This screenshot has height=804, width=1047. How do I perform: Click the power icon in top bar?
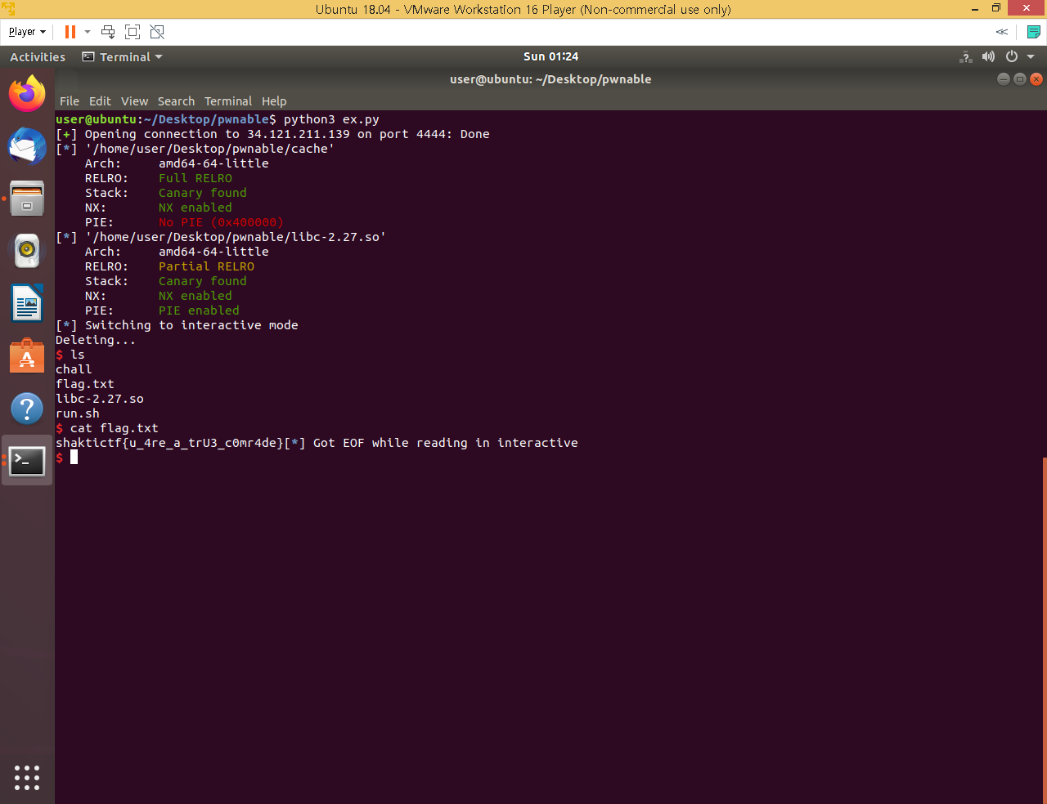click(1012, 56)
